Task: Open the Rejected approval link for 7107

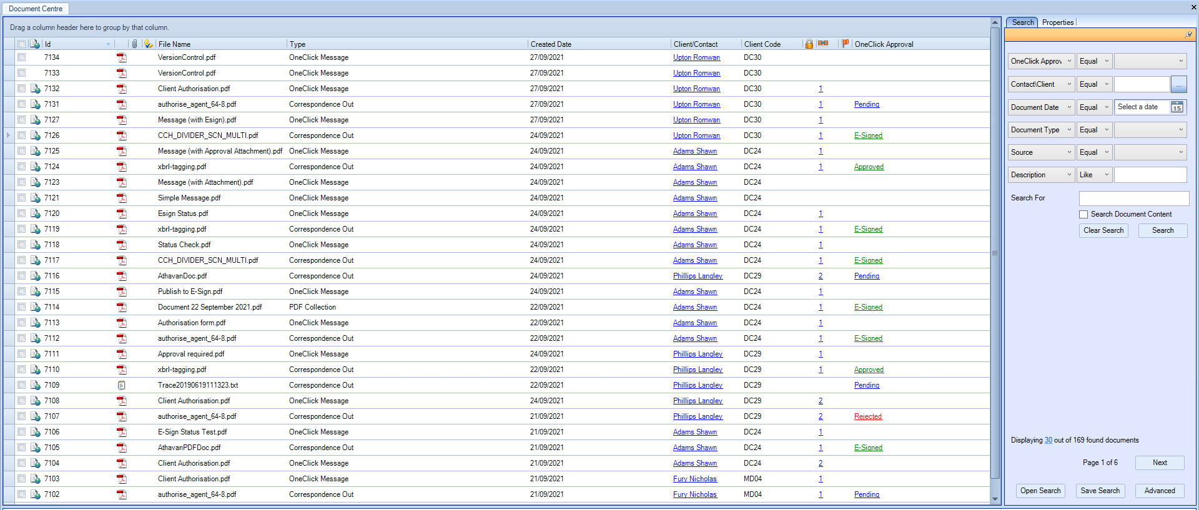Action: 868,416
